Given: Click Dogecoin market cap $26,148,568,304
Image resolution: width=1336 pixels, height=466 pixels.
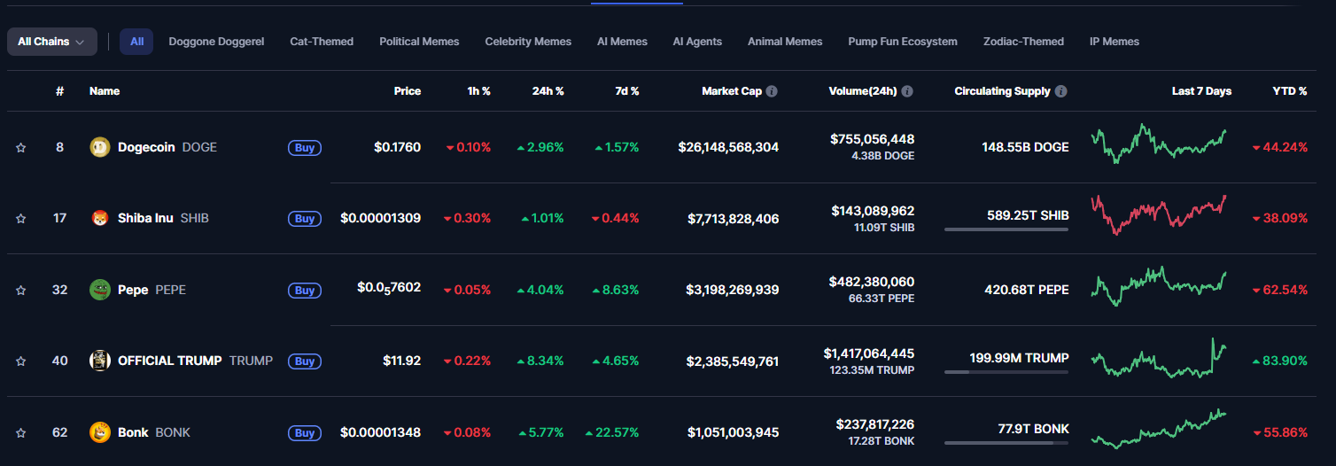Looking at the screenshot, I should [728, 147].
